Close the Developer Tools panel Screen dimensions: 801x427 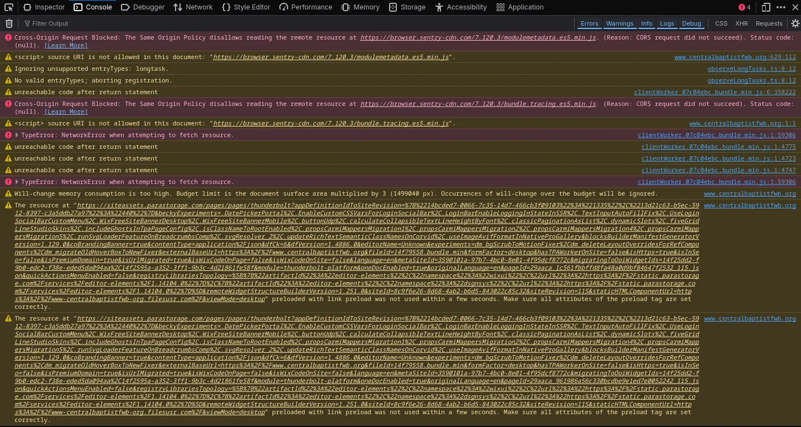click(x=794, y=7)
